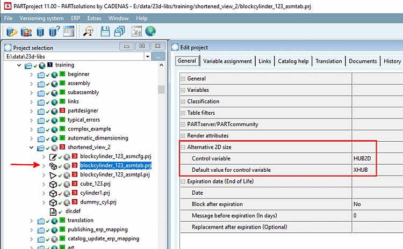Image resolution: width=403 pixels, height=249 pixels.
Task: Expand the assembly folder
Action: 31,84
